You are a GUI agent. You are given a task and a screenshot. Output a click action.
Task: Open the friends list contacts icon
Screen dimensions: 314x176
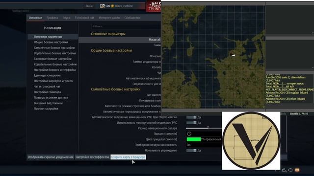(x=284, y=170)
